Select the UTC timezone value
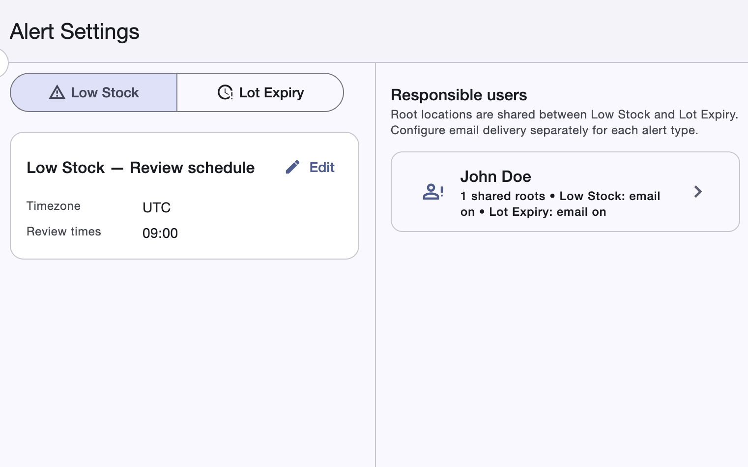The image size is (748, 467). [157, 207]
